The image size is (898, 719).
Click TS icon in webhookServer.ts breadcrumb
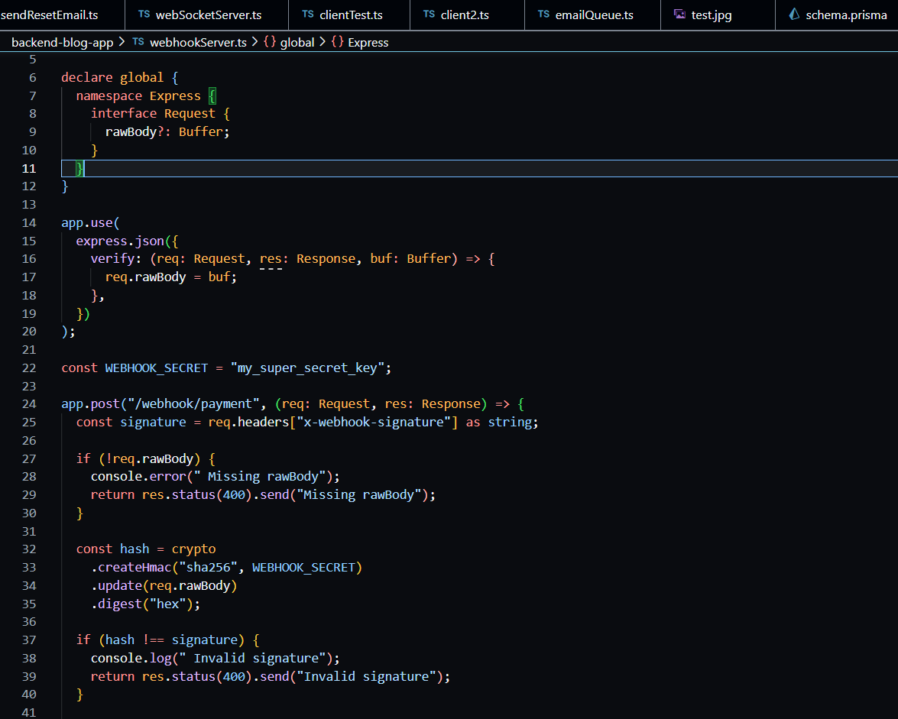138,42
